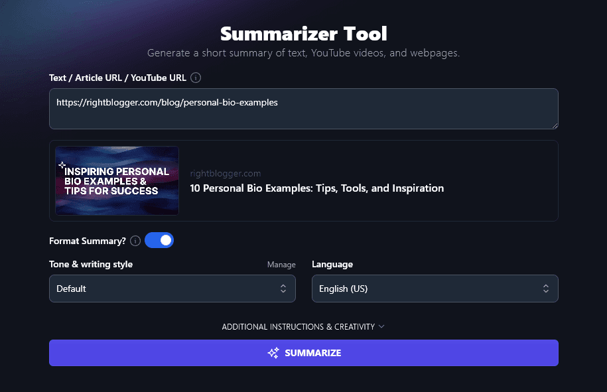Click the chevron beside Additional Instructions & Creativity
This screenshot has height=392, width=607.
coord(381,326)
